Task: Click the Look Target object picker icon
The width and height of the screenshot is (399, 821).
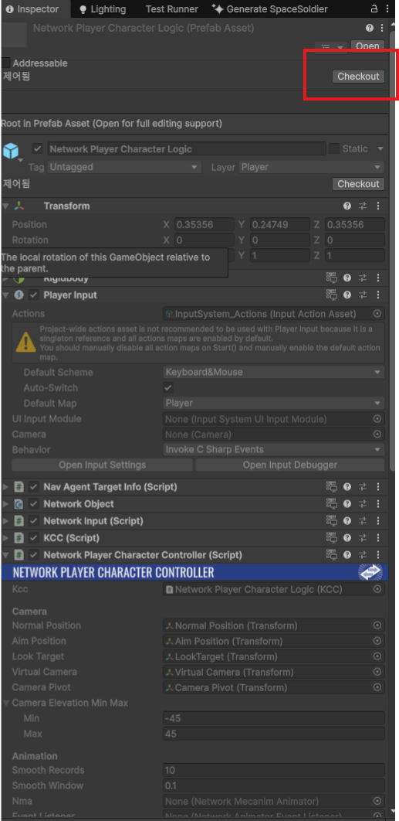Action: (377, 656)
